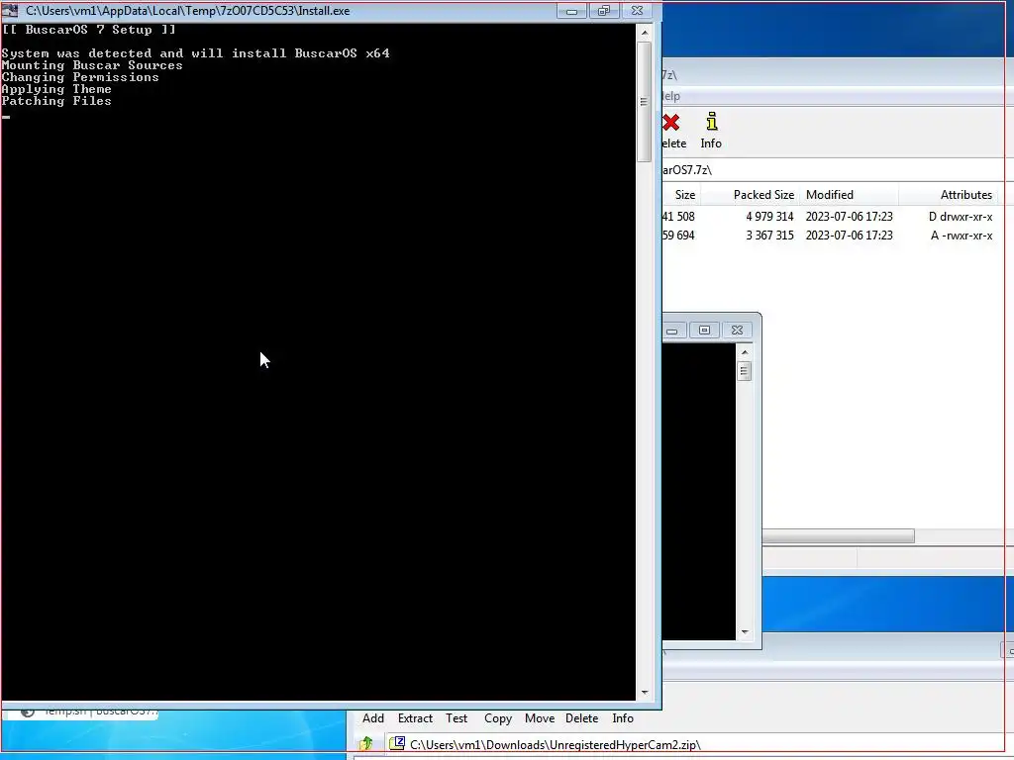
Task: Click the 7z archive icon in the path bar
Action: 397,743
